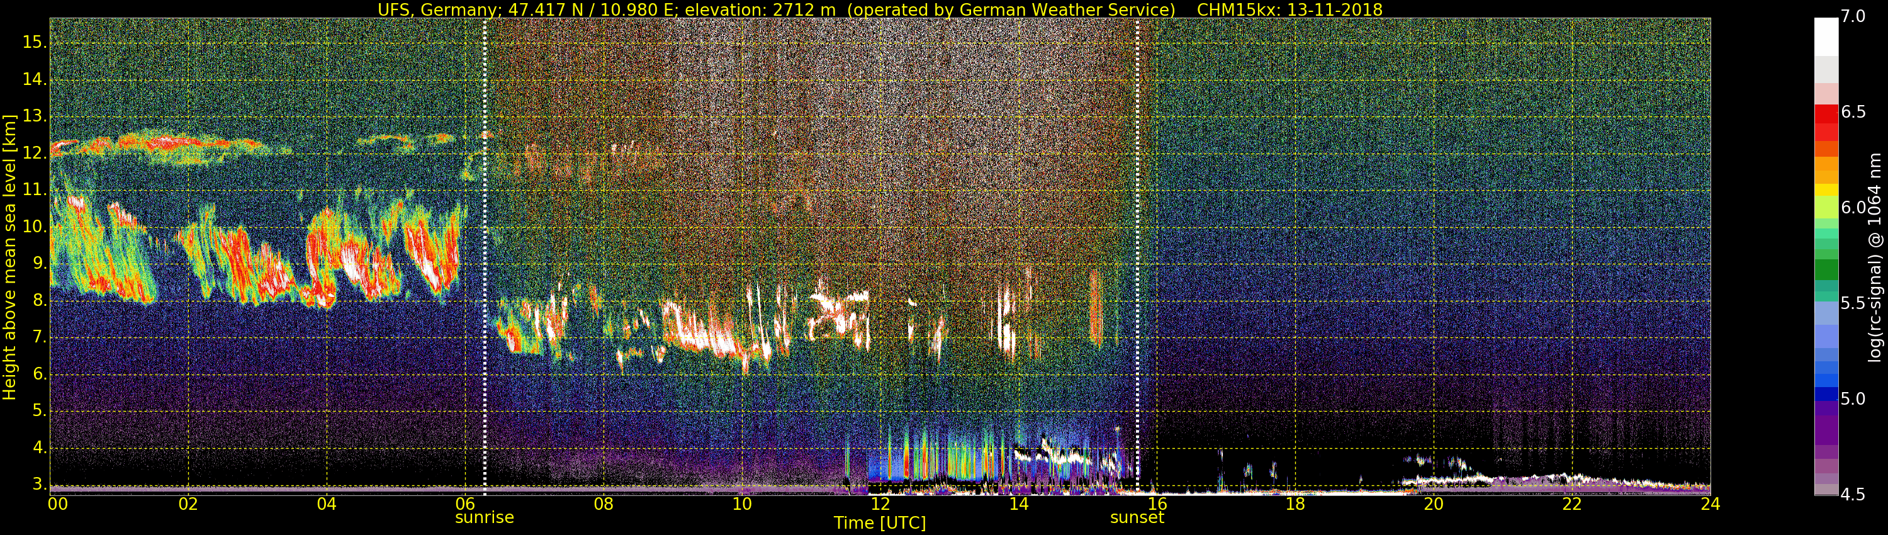
Task: Click the '13.' height axis tick label
Action: point(35,116)
